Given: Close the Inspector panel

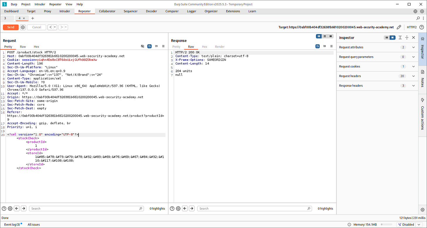Looking at the screenshot, I should coord(414,38).
